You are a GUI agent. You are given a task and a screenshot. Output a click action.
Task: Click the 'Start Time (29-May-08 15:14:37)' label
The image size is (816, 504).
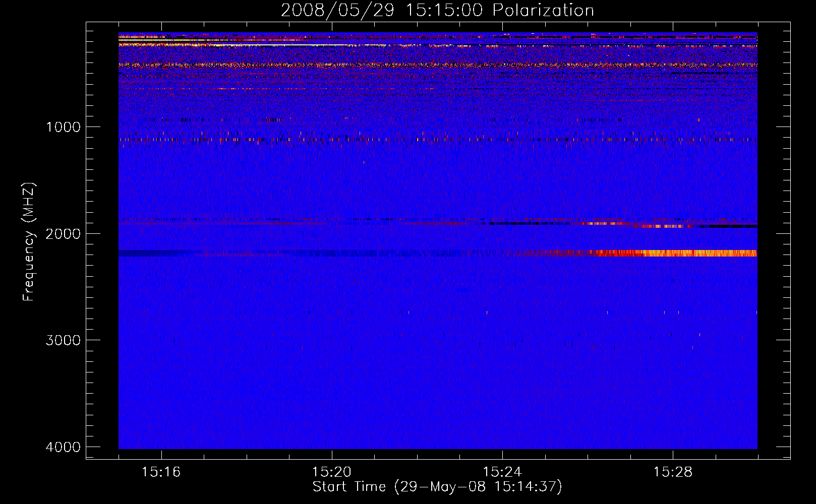437,487
